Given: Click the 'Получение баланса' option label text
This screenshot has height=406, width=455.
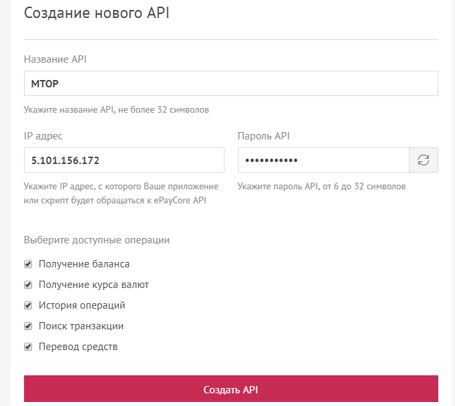Looking at the screenshot, I should [x=84, y=264].
